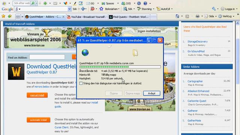The image size is (240, 135).
Task: Click the Home house icon in command bar
Action: point(177,16)
